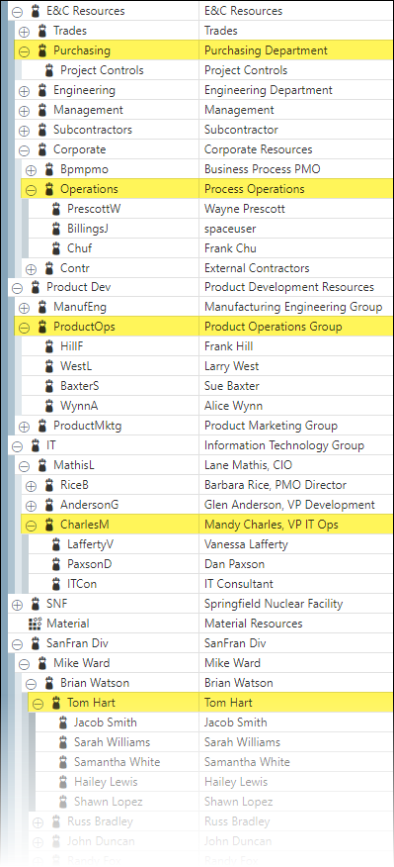Expand the Engineering node
394x867 pixels.
(24, 91)
